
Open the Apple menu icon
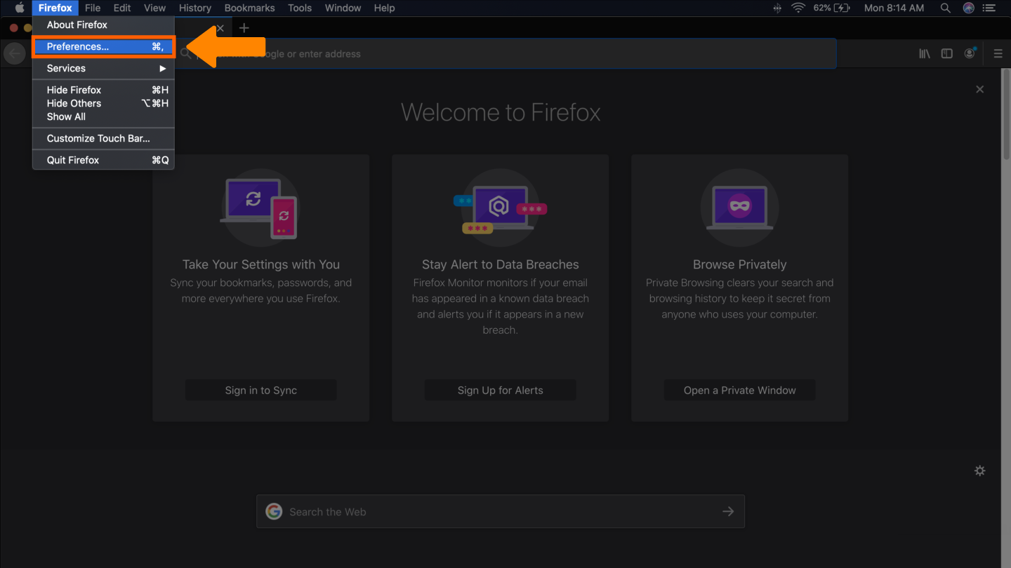click(x=20, y=8)
